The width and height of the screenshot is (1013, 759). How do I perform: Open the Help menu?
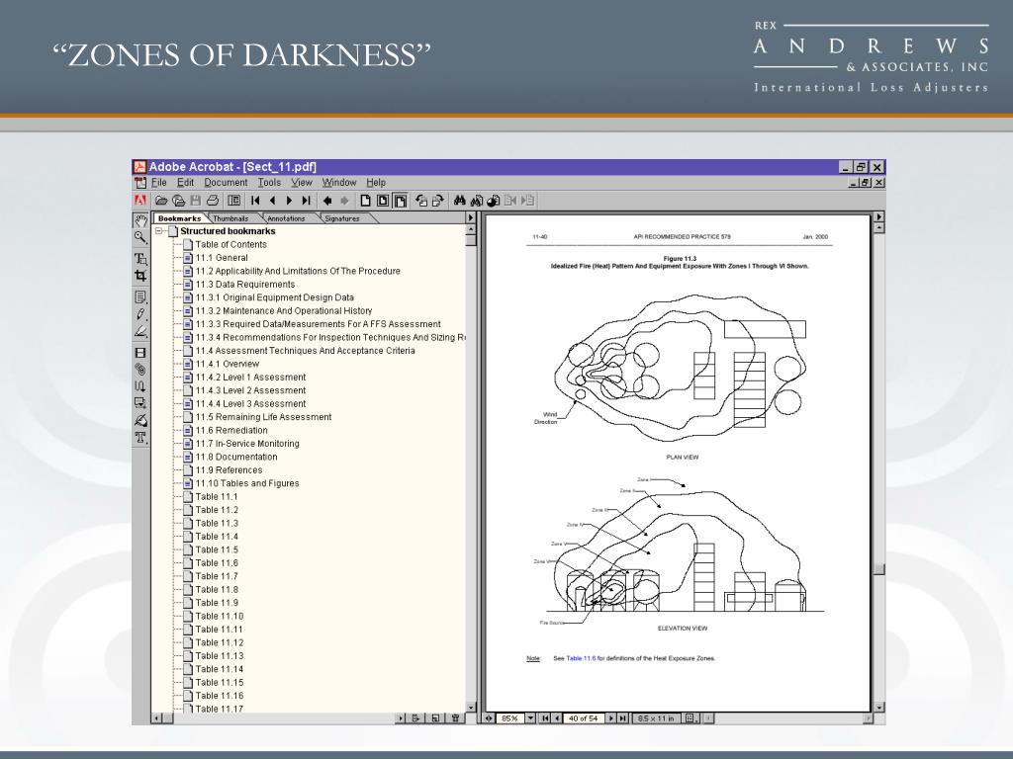[x=376, y=183]
